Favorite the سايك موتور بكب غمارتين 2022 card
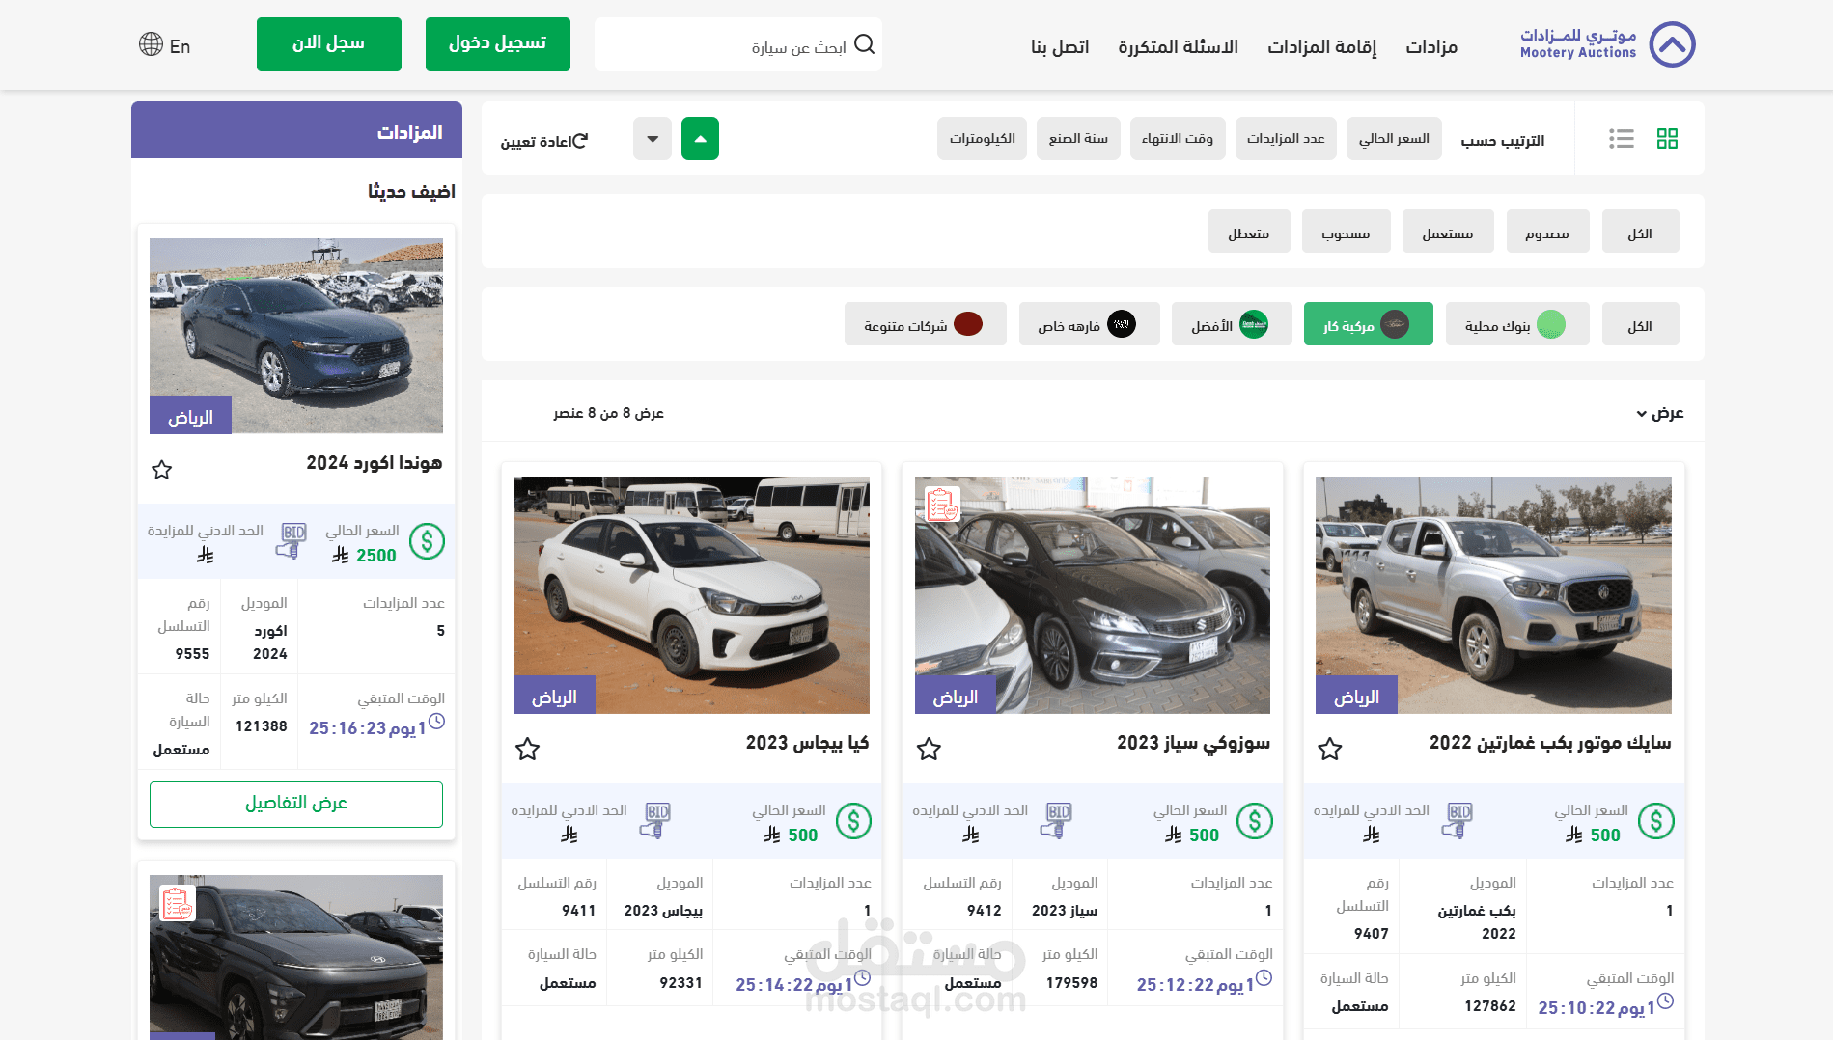 (1330, 749)
